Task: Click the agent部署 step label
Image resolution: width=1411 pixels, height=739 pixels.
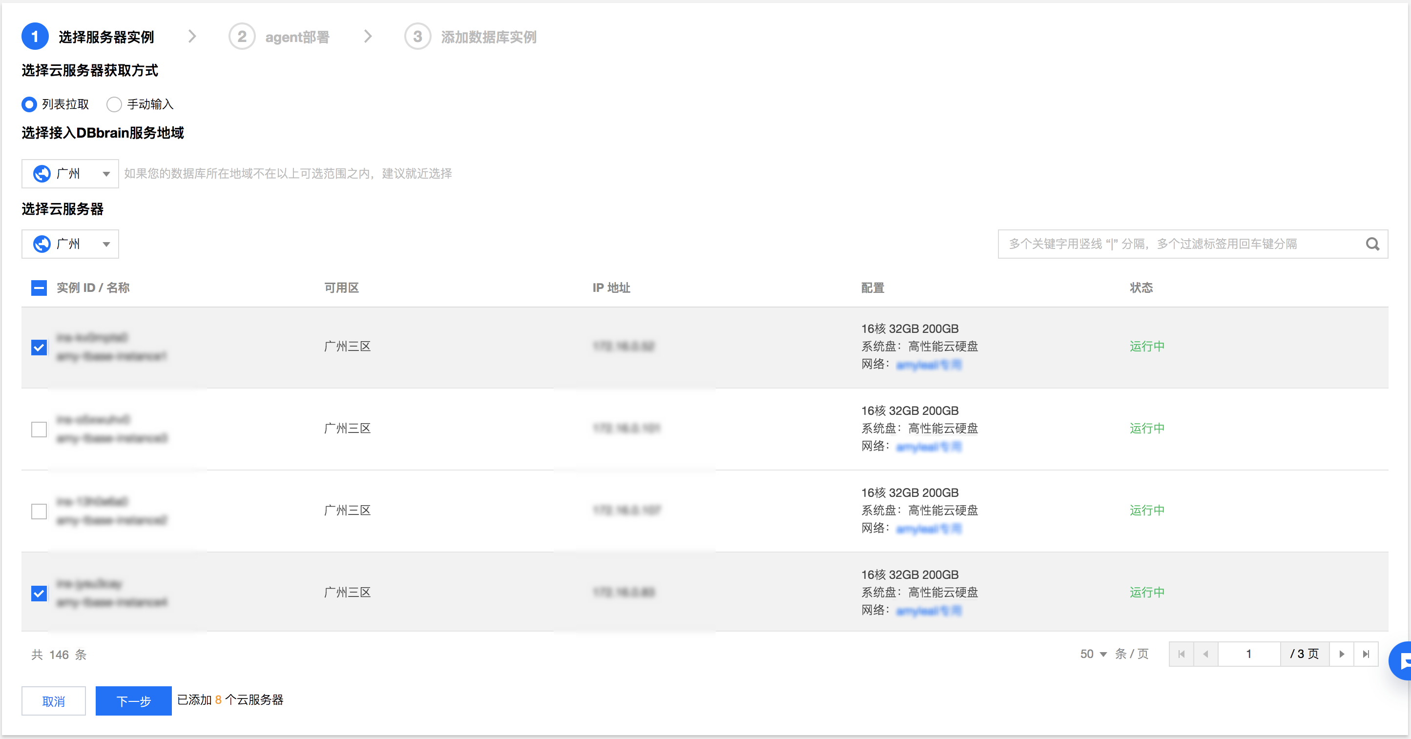Action: click(297, 37)
